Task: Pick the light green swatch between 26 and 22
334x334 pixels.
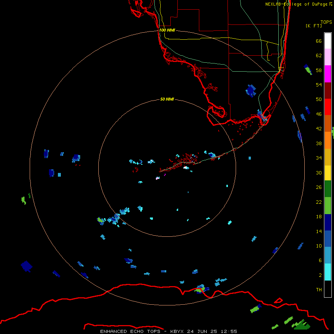Action: coord(328,206)
